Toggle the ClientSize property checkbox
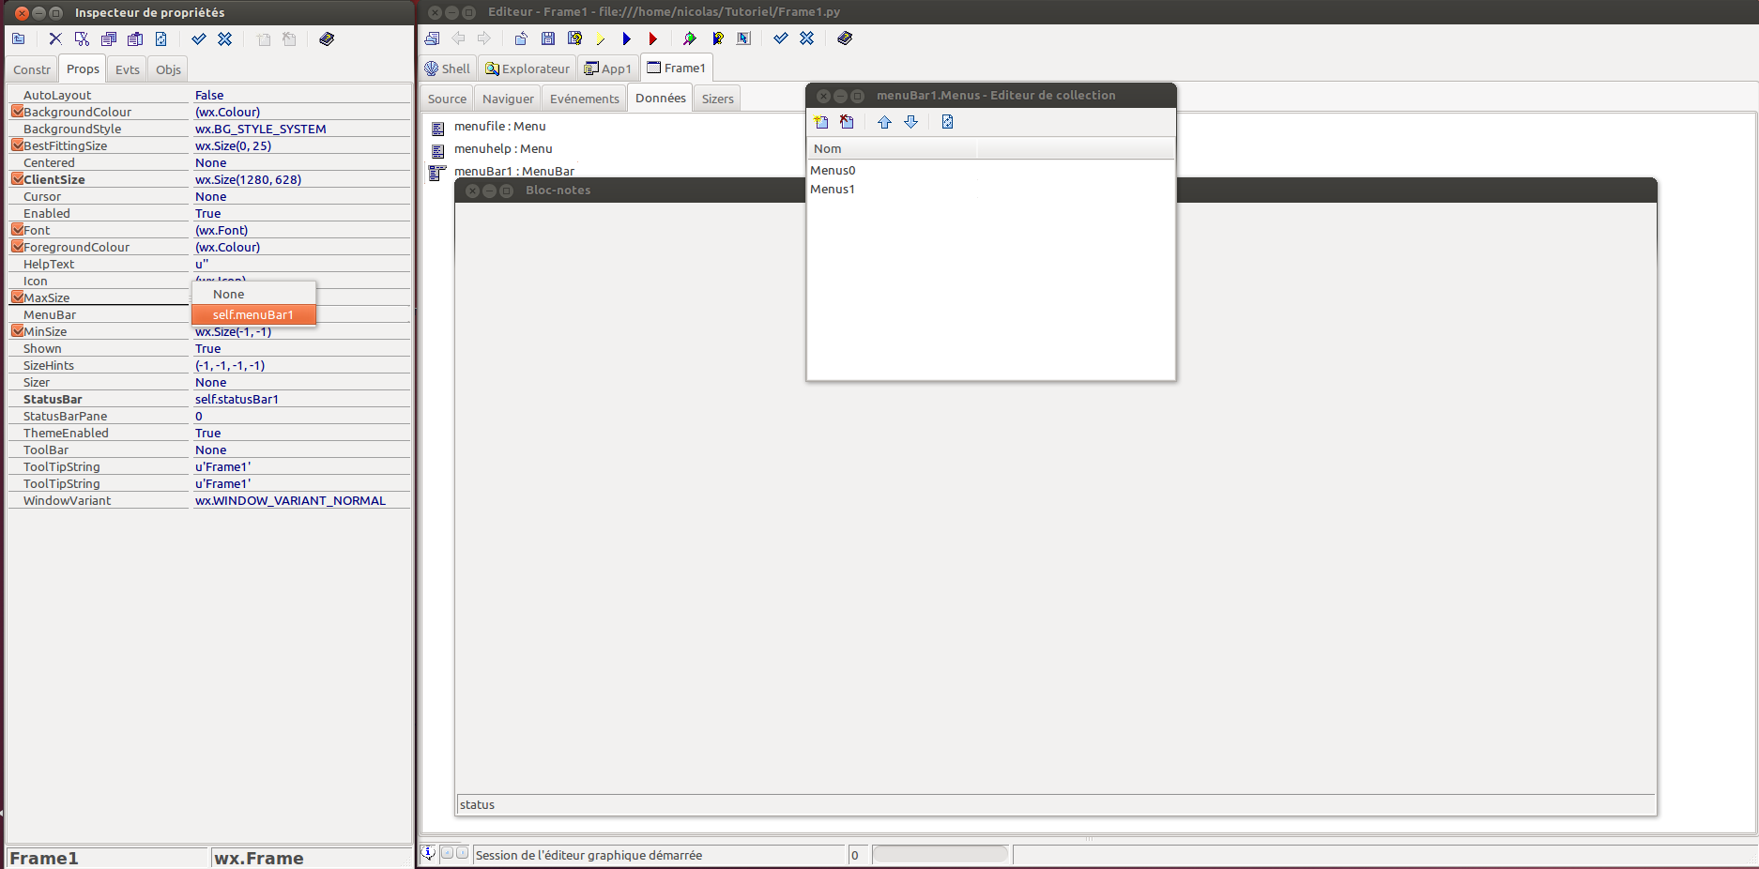The width and height of the screenshot is (1759, 869). click(17, 179)
